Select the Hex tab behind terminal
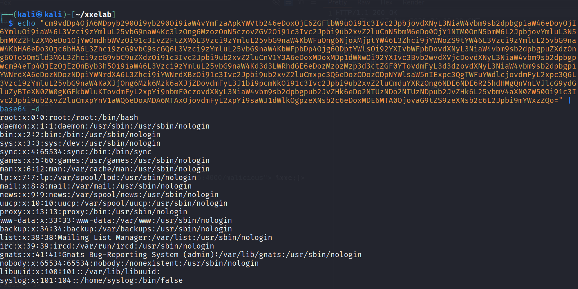Screen dimensions: 578x289 pyautogui.click(x=386, y=3)
